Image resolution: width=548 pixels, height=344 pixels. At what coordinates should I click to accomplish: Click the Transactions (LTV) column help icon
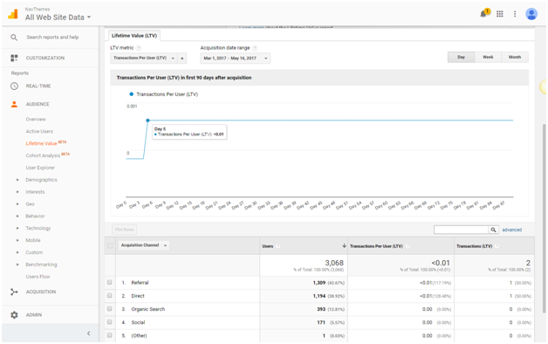pyautogui.click(x=497, y=246)
